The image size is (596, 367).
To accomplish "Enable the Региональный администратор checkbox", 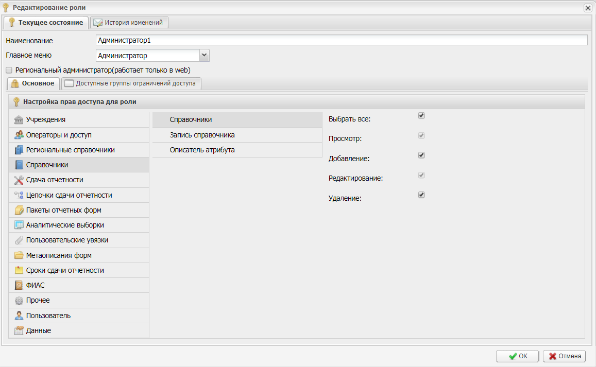I will 9,70.
